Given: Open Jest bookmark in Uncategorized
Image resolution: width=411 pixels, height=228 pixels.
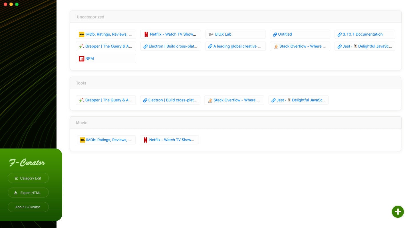Looking at the screenshot, I should (365, 46).
